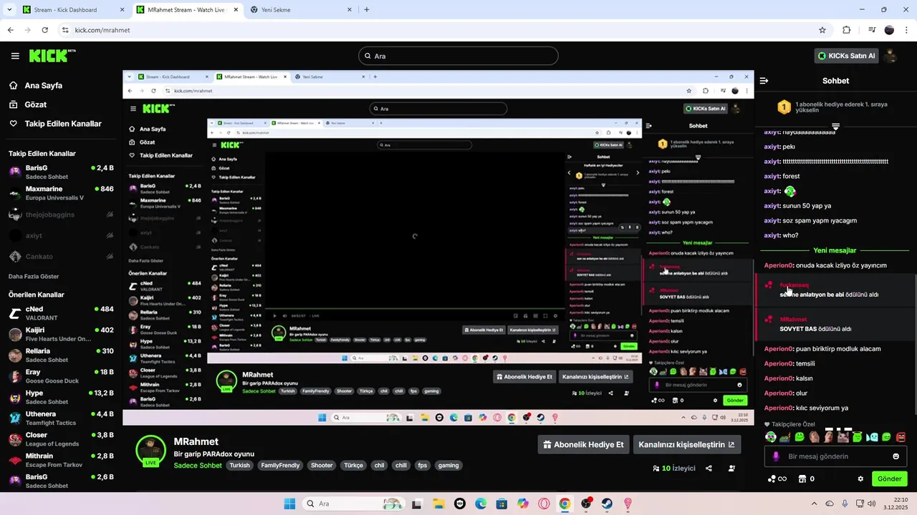Show hidden system tray icons

coord(815,504)
